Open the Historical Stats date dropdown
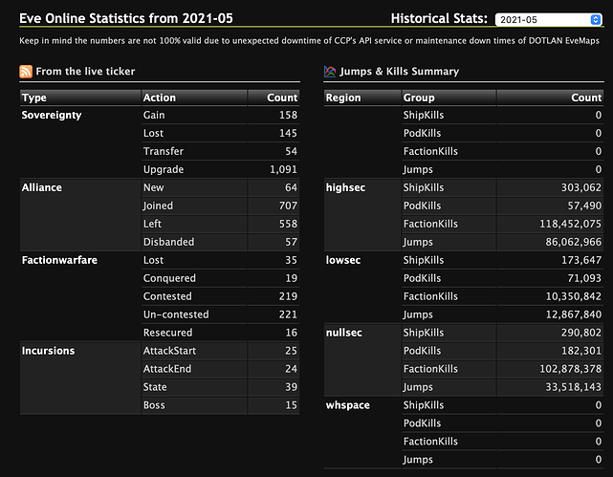The height and width of the screenshot is (477, 613). coord(549,19)
